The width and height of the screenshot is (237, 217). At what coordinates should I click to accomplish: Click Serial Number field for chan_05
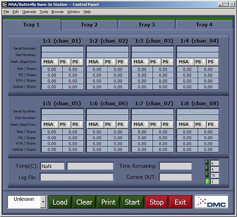pos(62,112)
